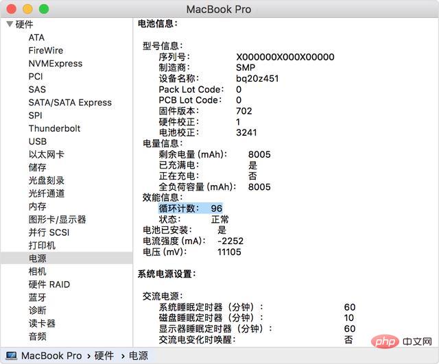
Task: Open 内存 in the hardware list
Action: coord(38,206)
